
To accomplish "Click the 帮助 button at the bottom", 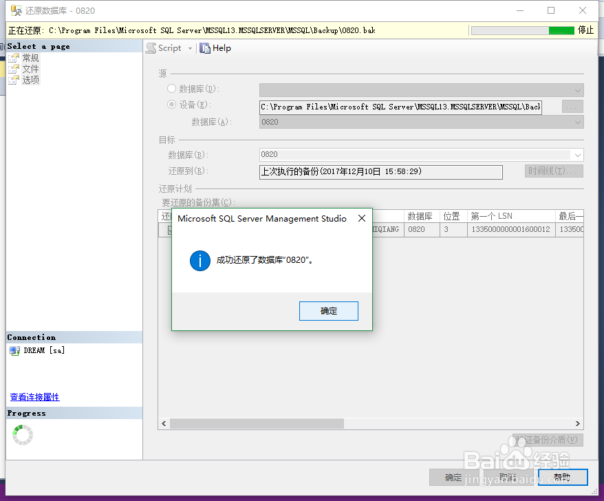I will (563, 478).
